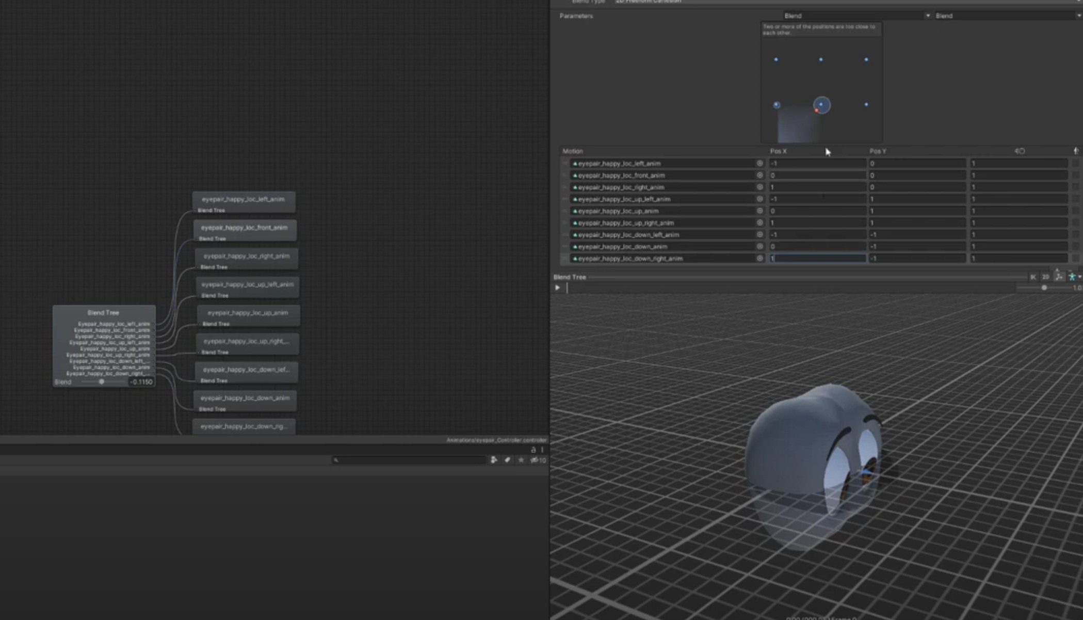Toggle the IK button in preview toolbar
Screen dimensions: 1083x620
tap(1033, 277)
